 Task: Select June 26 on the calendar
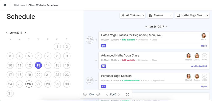[29, 84]
